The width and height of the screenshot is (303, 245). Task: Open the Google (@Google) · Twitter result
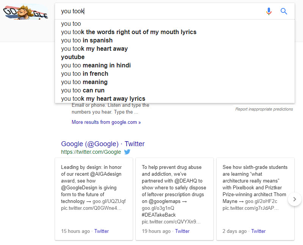(x=103, y=144)
